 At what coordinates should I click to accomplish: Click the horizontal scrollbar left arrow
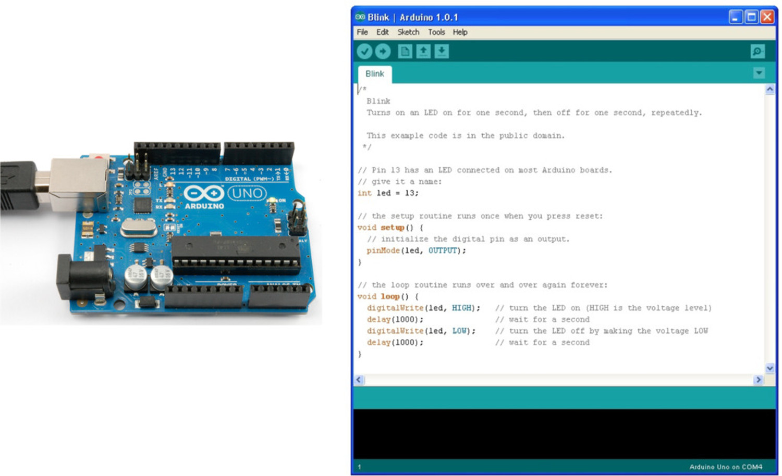359,380
